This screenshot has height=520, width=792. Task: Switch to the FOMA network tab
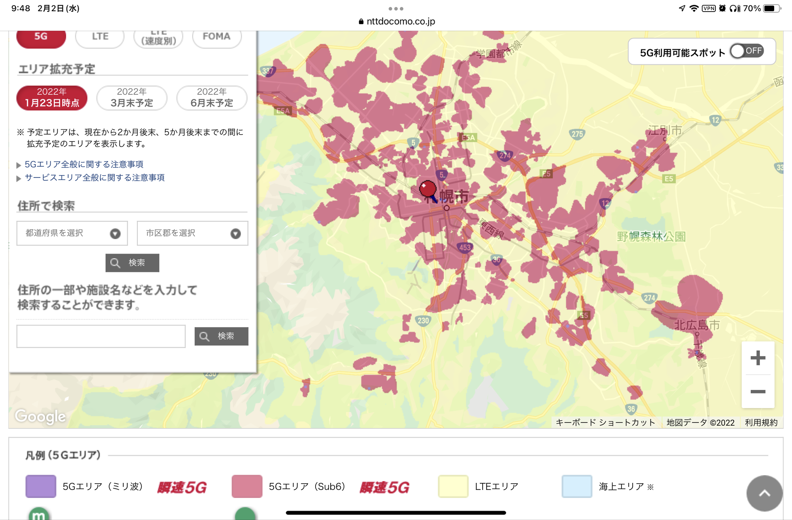pyautogui.click(x=217, y=37)
